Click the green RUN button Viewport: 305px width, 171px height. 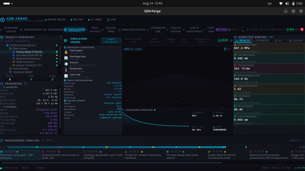[x=290, y=29]
